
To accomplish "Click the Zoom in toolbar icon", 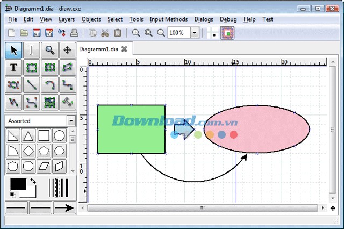I will [136, 33].
